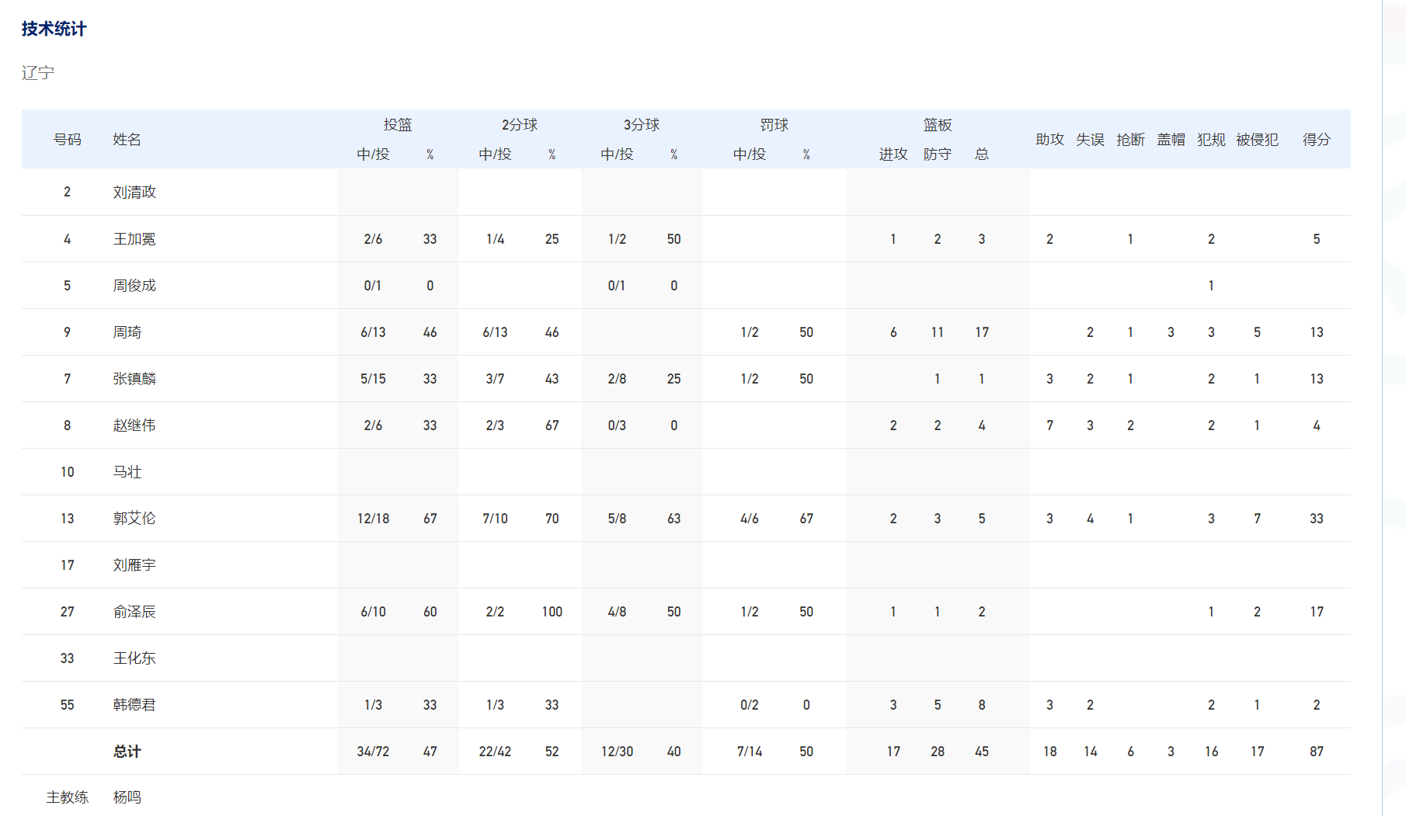Click the 助攻 column header
Viewport: 1406px width, 816px height.
pos(1049,140)
